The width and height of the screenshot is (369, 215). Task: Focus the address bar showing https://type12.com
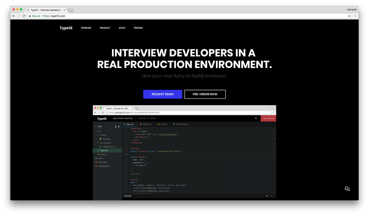pyautogui.click(x=190, y=16)
